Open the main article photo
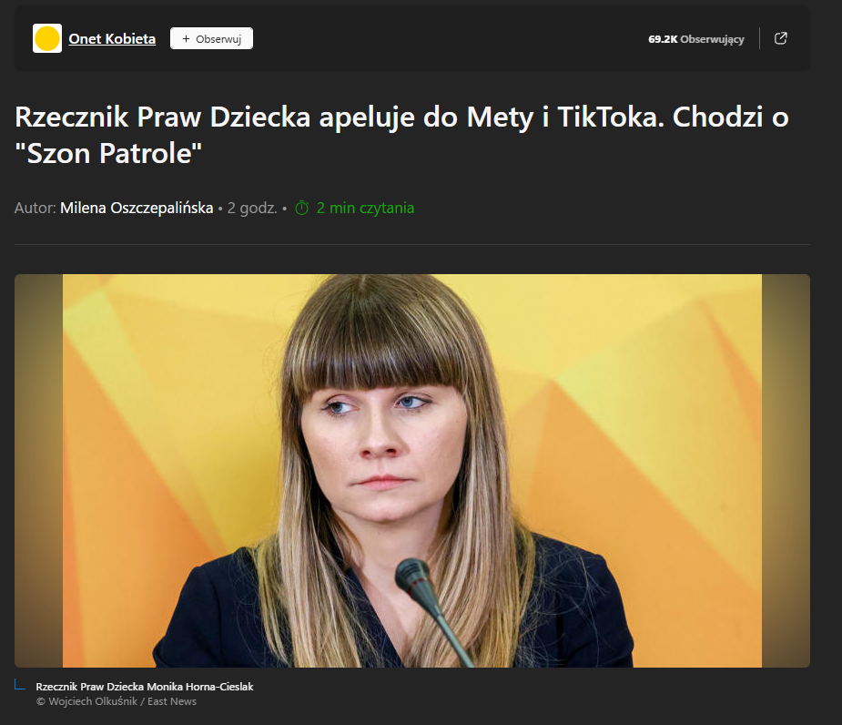The height and width of the screenshot is (725, 842). click(411, 471)
